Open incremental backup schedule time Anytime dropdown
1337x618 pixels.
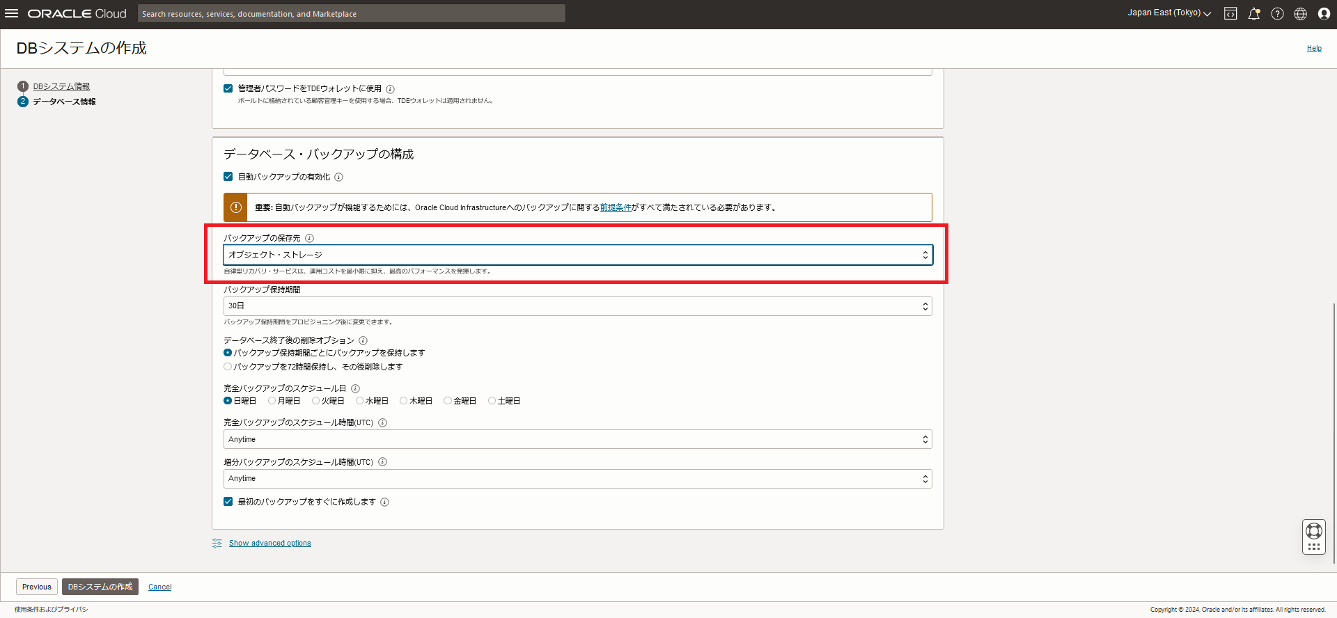[577, 479]
